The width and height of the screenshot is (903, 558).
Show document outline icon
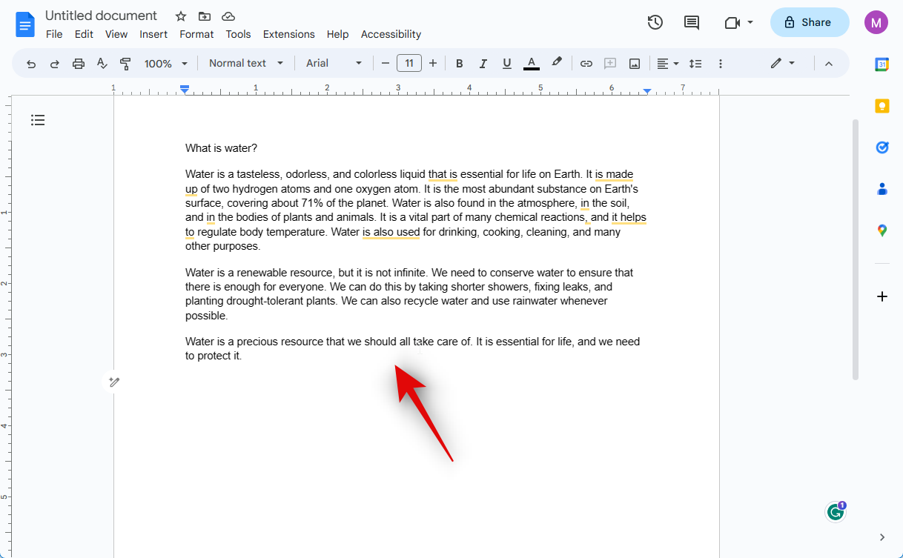38,120
